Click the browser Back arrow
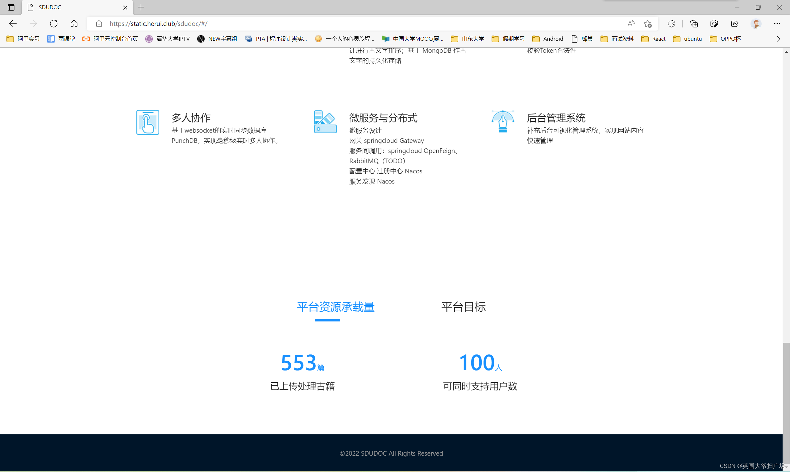 click(13, 23)
